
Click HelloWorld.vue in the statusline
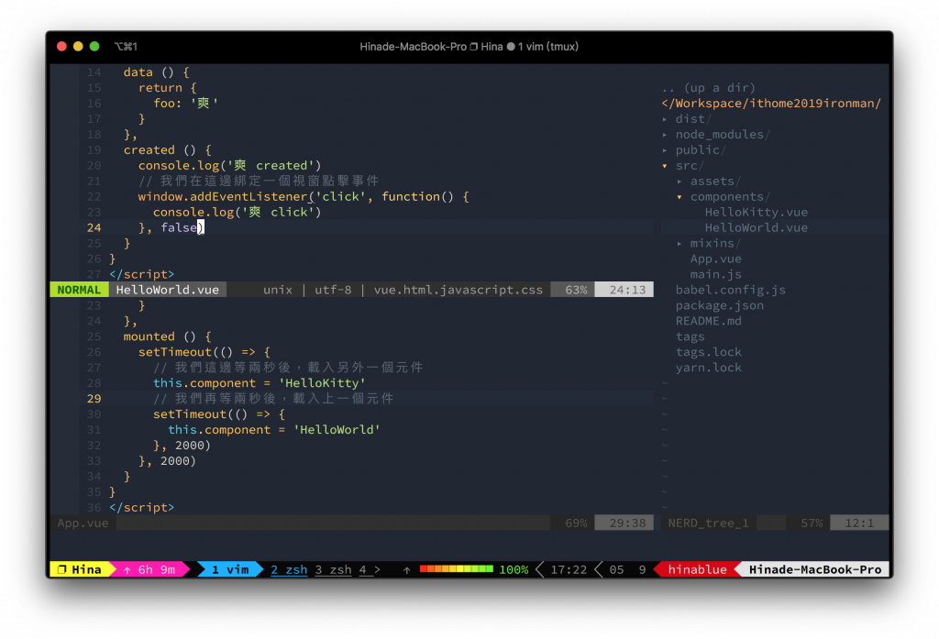pos(168,290)
